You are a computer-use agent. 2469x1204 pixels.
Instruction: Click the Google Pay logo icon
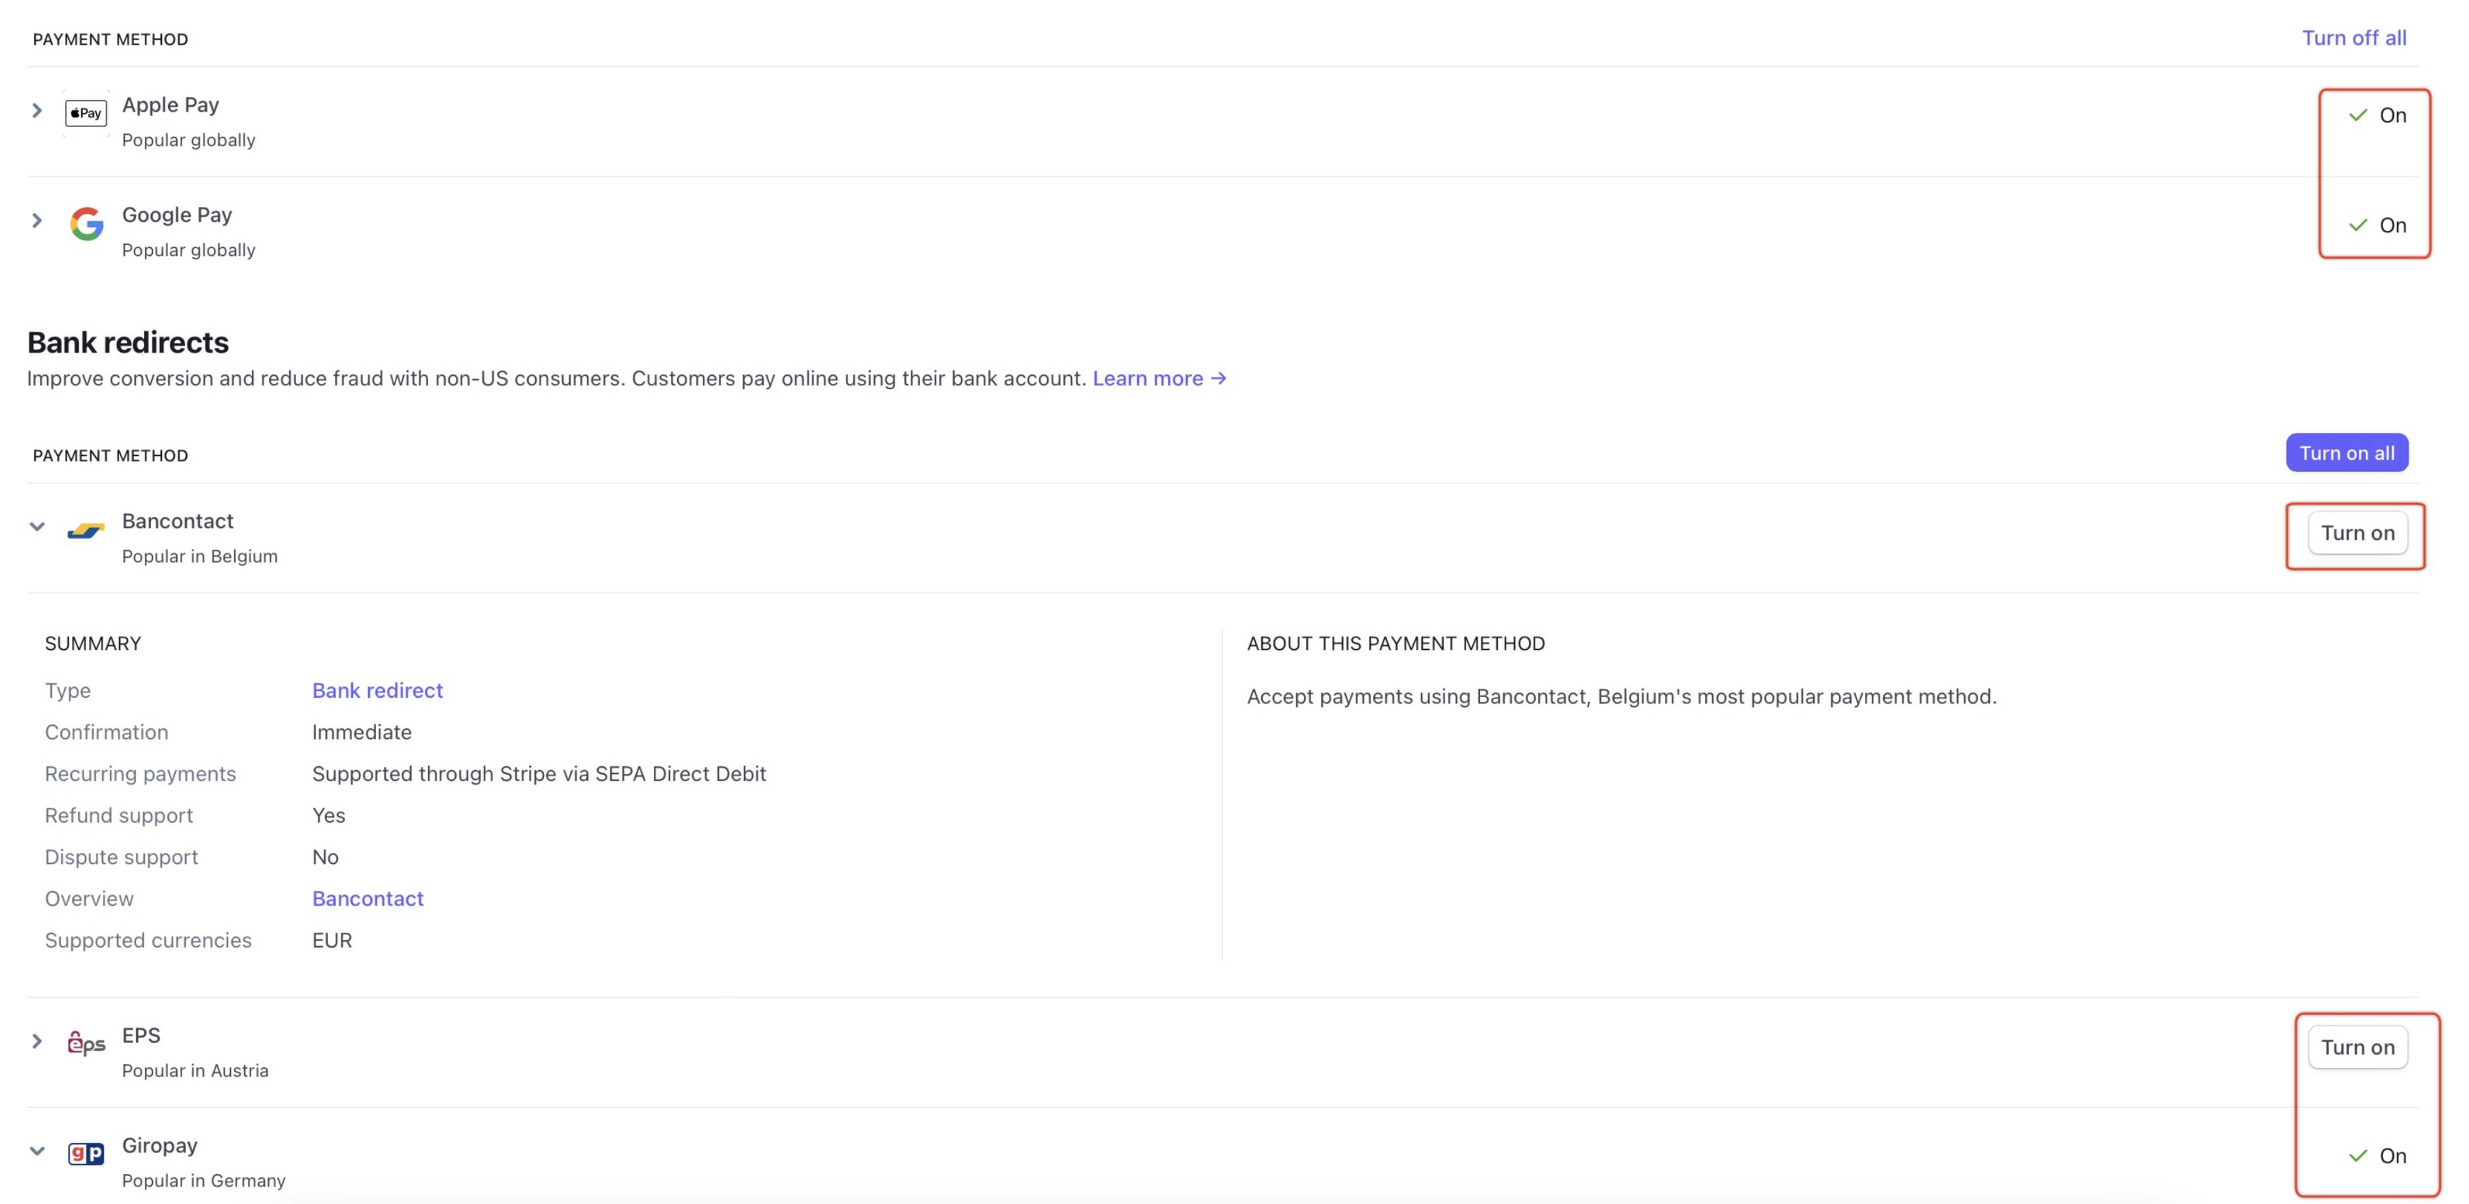[x=86, y=223]
